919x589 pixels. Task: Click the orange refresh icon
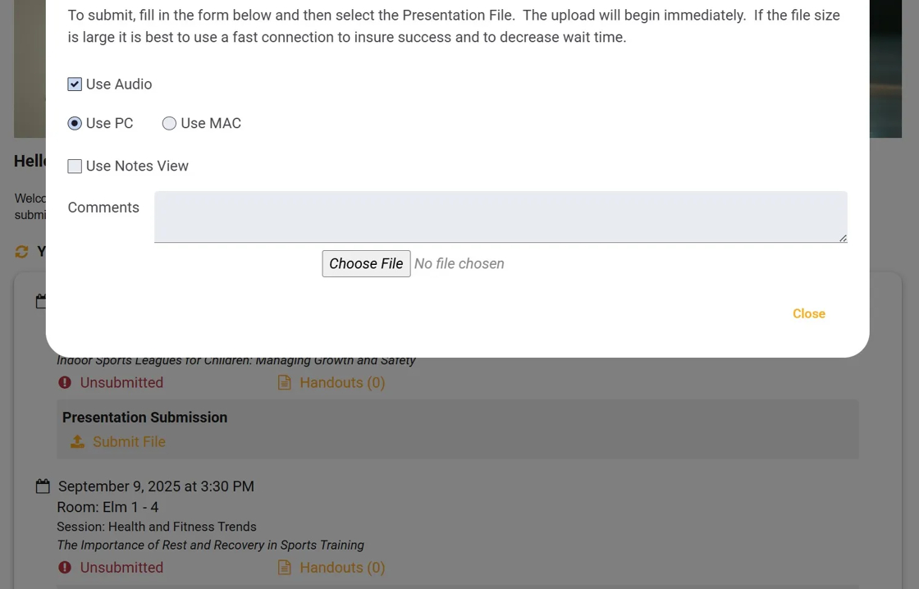click(22, 252)
